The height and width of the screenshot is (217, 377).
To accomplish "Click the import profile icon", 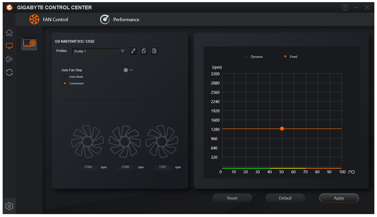I will [x=155, y=51].
